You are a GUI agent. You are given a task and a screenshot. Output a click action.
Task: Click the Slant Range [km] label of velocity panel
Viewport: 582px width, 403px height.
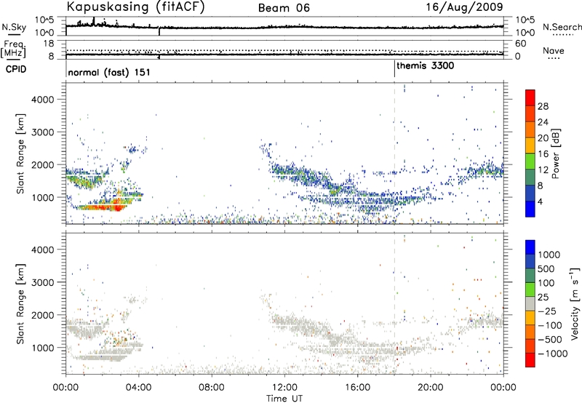tap(20, 304)
